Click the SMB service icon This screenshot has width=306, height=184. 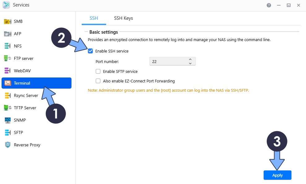(x=8, y=21)
